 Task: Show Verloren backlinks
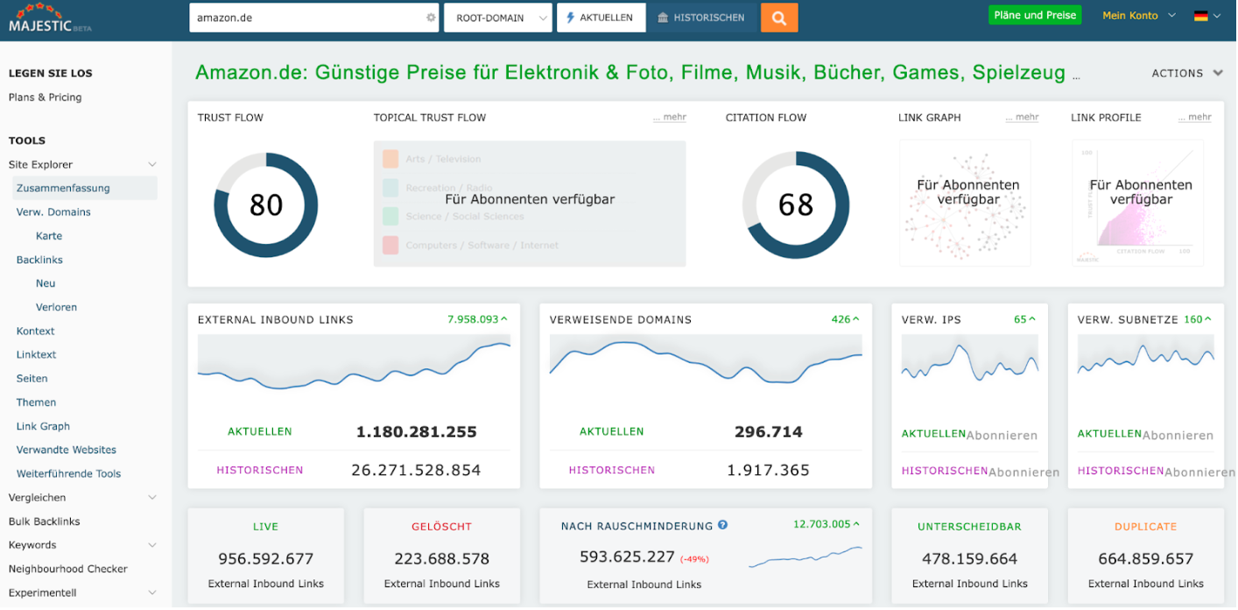point(56,307)
